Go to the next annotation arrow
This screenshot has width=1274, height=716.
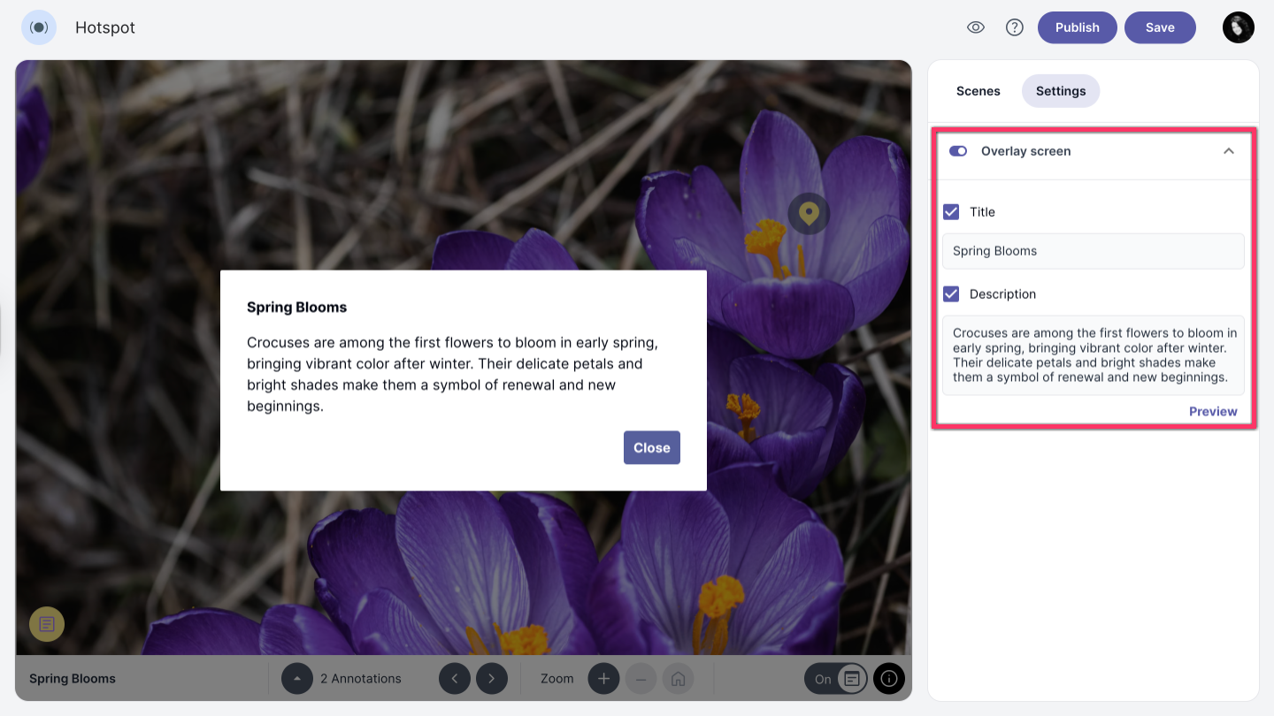492,679
